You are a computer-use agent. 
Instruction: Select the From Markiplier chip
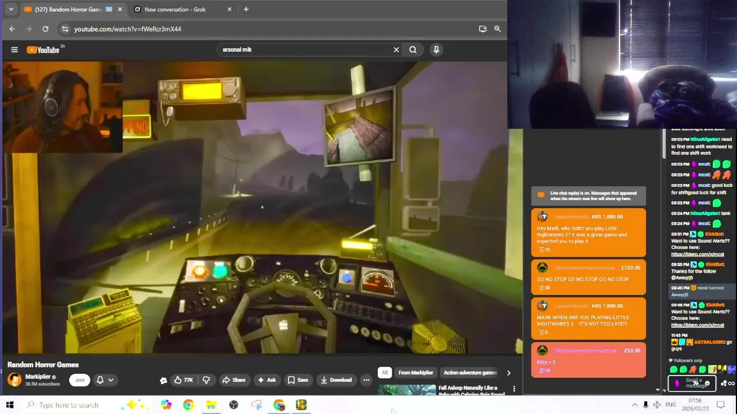coord(416,373)
